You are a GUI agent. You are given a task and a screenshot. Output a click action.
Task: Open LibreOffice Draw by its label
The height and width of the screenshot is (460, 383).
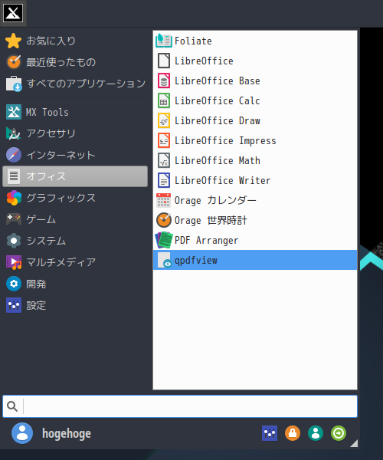(x=218, y=121)
